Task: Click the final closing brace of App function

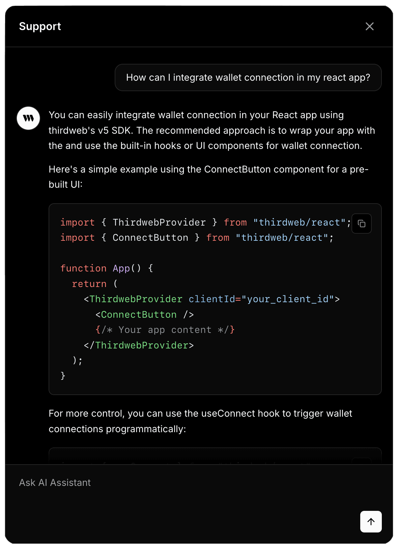Action: point(63,376)
